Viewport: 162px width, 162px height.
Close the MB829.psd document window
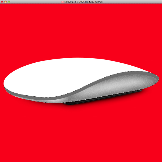coord(2,2)
